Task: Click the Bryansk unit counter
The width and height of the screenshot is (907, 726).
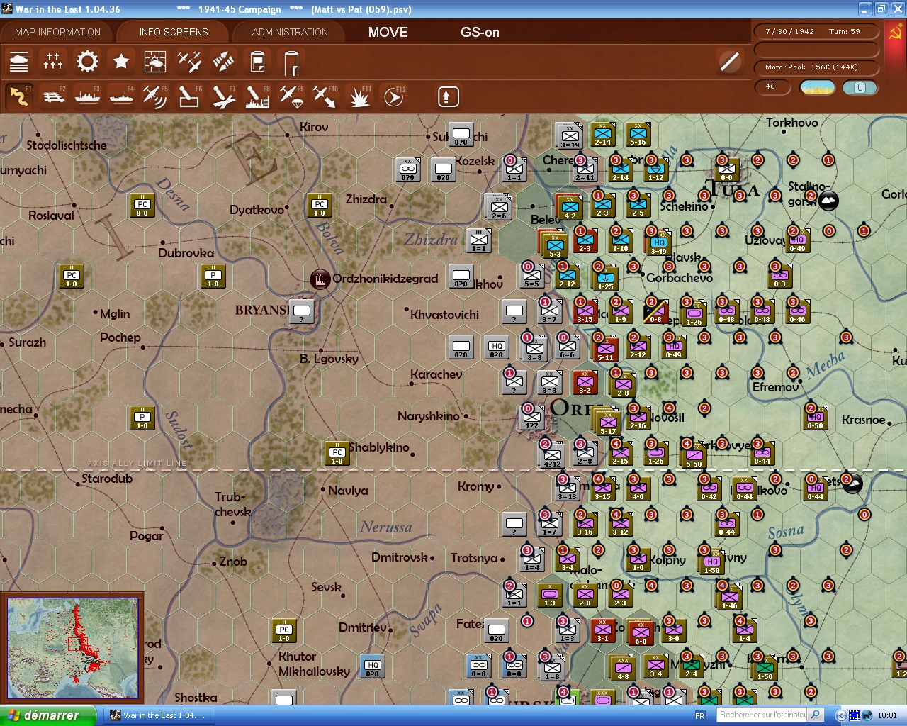Action: click(302, 311)
